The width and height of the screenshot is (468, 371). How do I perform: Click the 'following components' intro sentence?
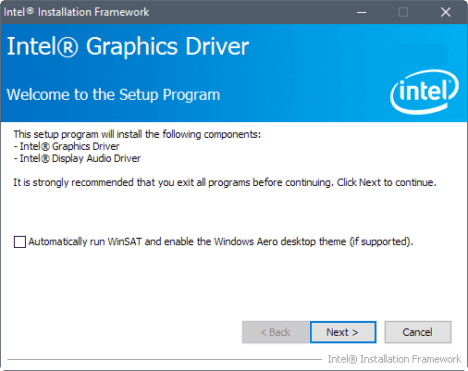tap(137, 134)
